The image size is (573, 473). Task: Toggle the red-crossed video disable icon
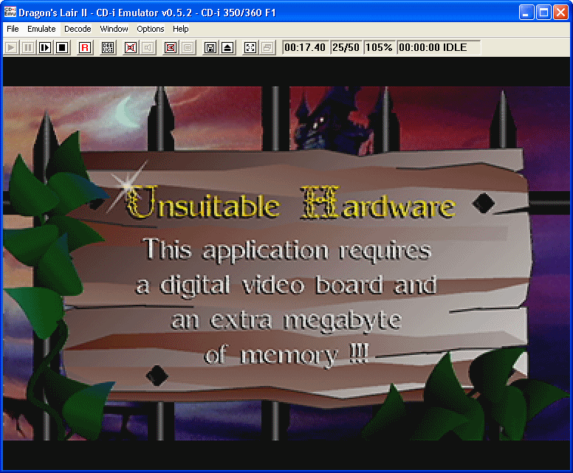click(x=171, y=47)
